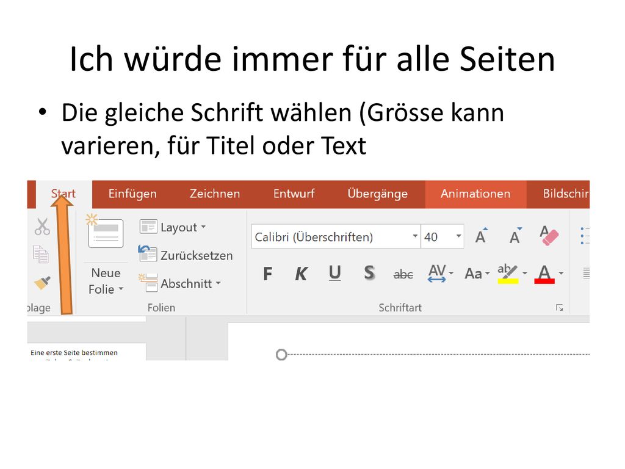Screen dimensions: 625x469
Task: Toggle underline with the U button
Action: [x=335, y=274]
